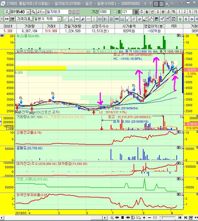Click the 전일거래량 value 1,224,509
Image resolution: width=198 pixels, height=221 pixels.
tap(73, 31)
